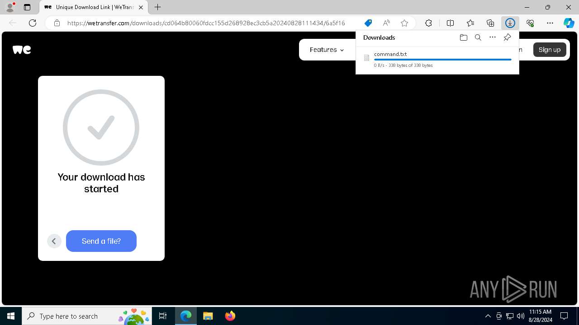Viewport: 579px width, 325px height.
Task: Open File Explorer from the taskbar
Action: click(x=208, y=316)
